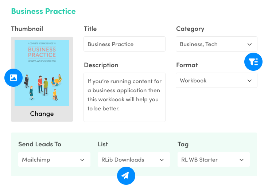Click the Tag field label
The width and height of the screenshot is (268, 187).
point(183,144)
